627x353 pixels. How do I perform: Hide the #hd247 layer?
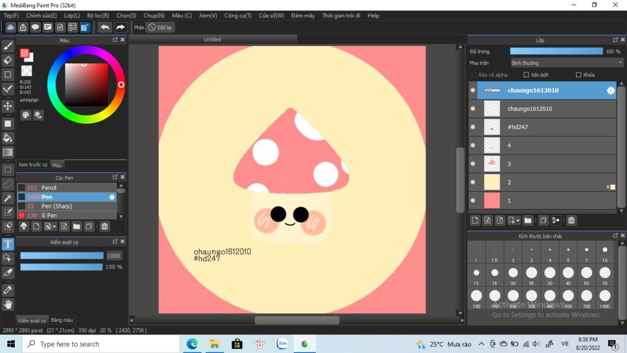click(473, 127)
